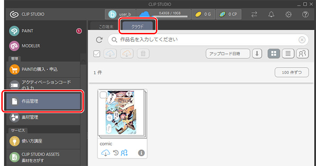Maximize the CLIP STUDIO window
The width and height of the screenshot is (316, 166).
[305, 4]
